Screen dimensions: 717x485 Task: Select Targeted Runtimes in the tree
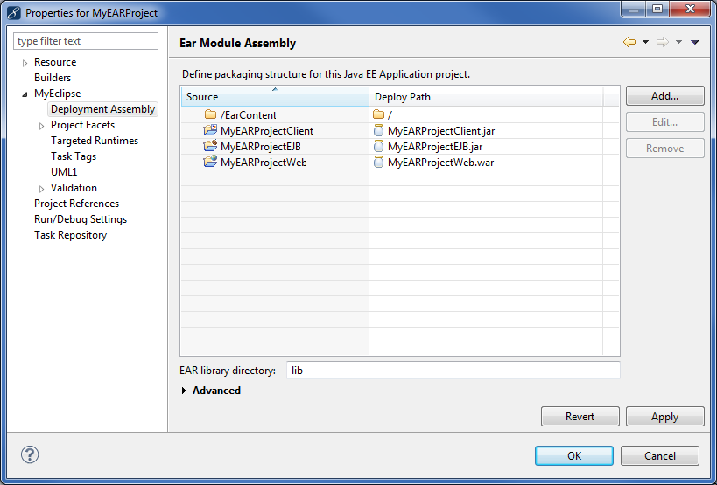94,141
